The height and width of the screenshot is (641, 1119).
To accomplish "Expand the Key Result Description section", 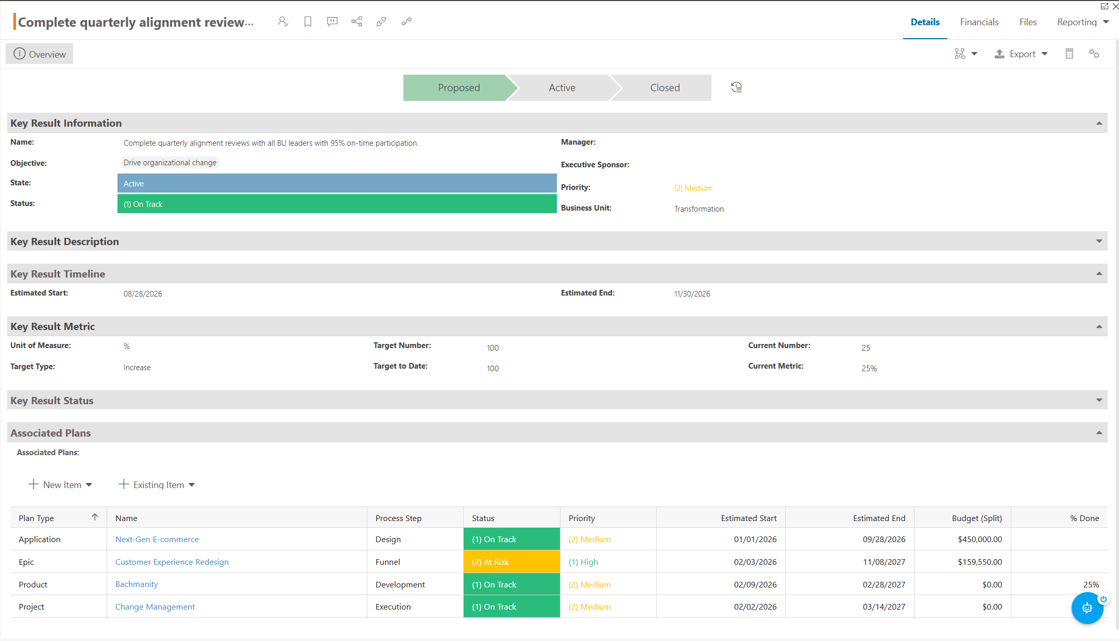I will pos(1099,241).
